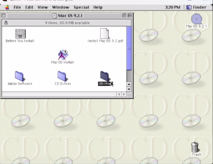Expand the Finder application switcher menu

point(196,7)
